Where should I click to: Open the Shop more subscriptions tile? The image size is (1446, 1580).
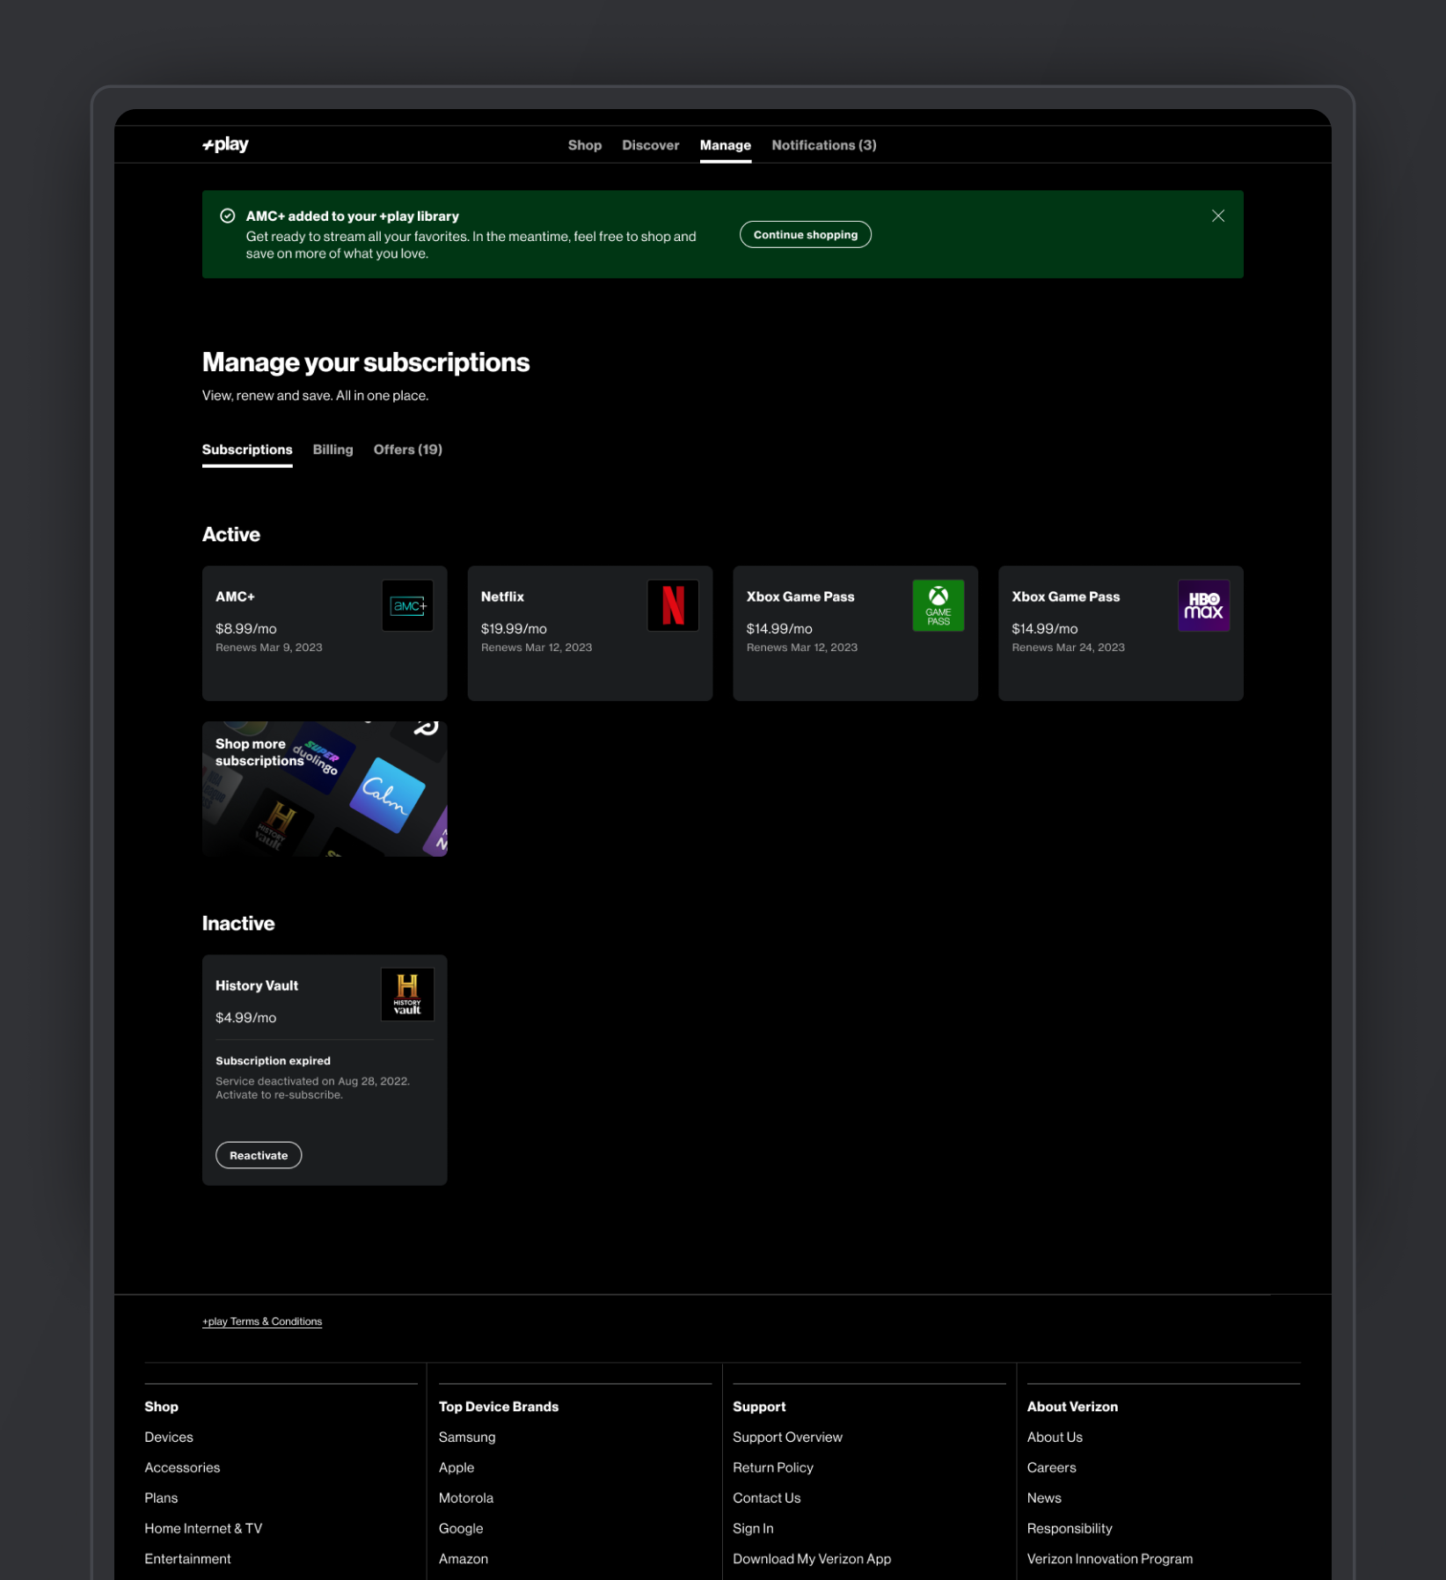click(325, 789)
